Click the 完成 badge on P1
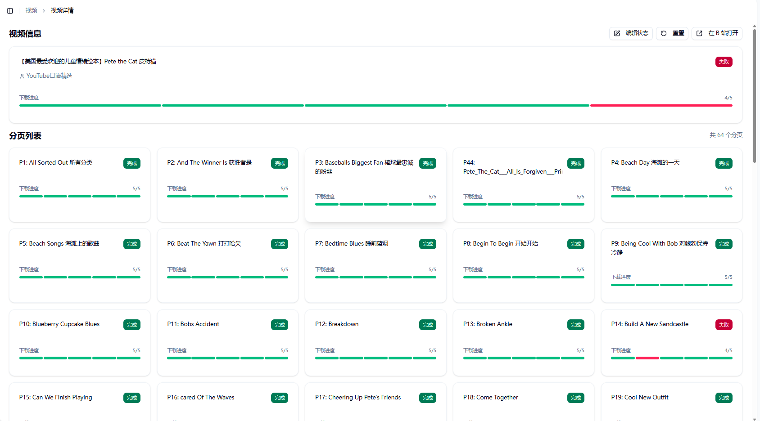Viewport: 760px width, 421px height. click(x=132, y=163)
